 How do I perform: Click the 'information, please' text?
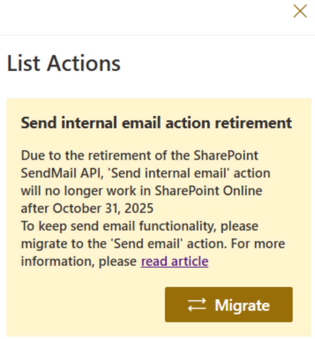[x=79, y=262]
